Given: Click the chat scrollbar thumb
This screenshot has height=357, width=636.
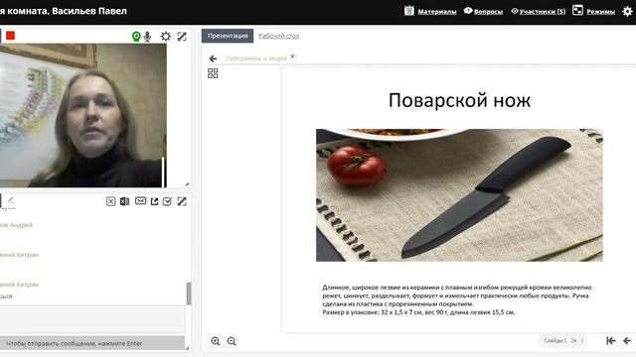Looking at the screenshot, I should (189, 294).
